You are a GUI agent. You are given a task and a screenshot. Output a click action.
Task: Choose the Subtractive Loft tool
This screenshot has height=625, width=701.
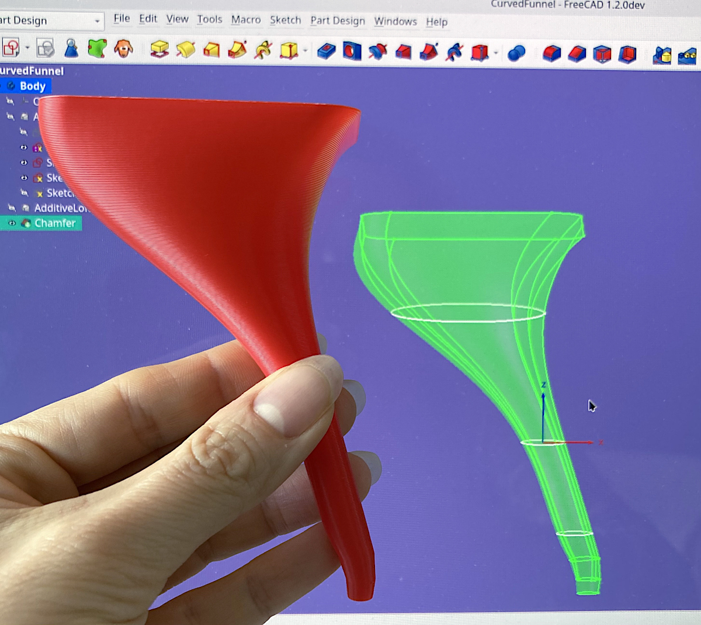click(403, 52)
